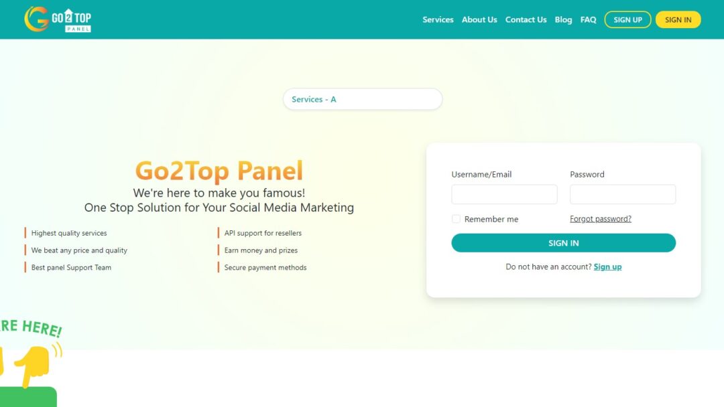Click the API support for resellers item
Image resolution: width=724 pixels, height=407 pixels.
click(263, 233)
